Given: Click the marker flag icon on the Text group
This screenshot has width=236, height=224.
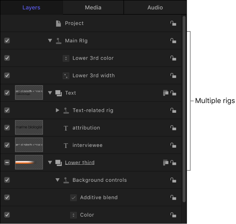Looking at the screenshot, I should pos(166,93).
